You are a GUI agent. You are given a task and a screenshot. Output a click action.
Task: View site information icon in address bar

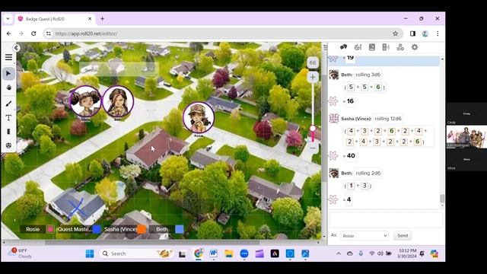point(49,33)
